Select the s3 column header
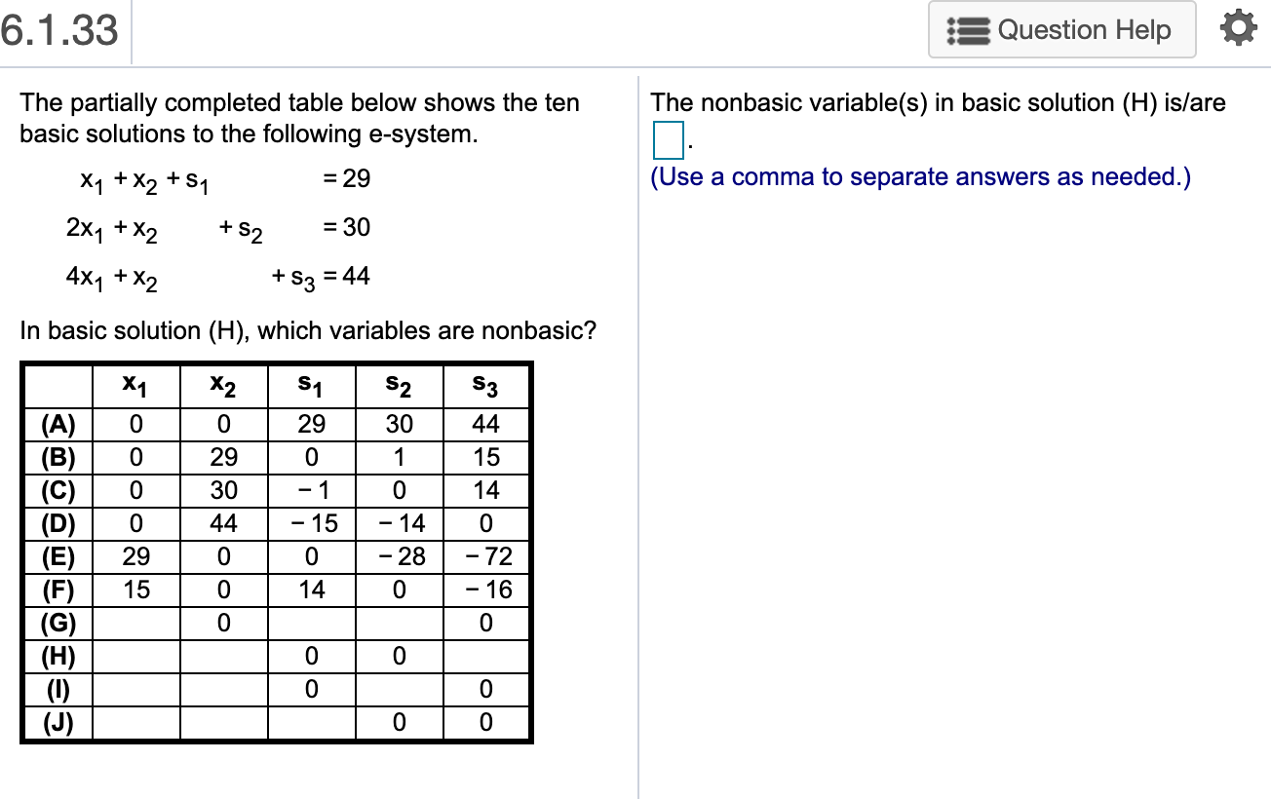This screenshot has height=799, width=1271. pos(485,386)
